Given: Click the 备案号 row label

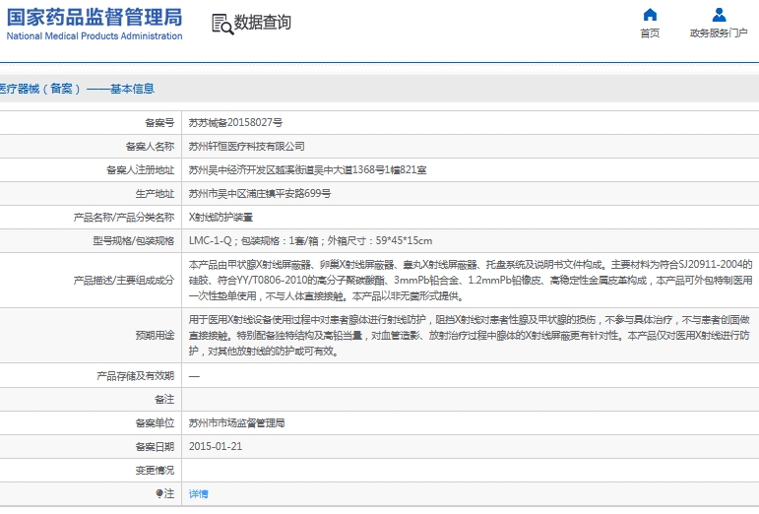Looking at the screenshot, I should tap(159, 122).
